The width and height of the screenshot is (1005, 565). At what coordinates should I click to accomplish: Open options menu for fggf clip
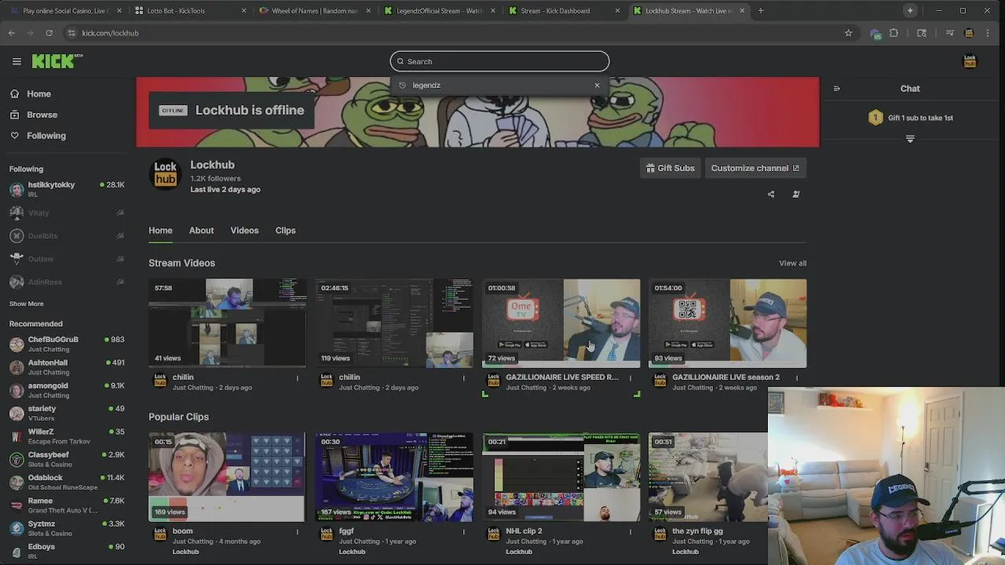(463, 532)
